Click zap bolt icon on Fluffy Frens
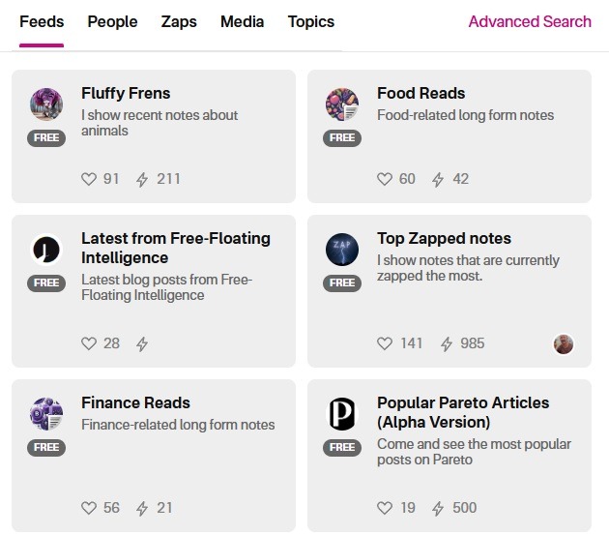Viewport: 609px width, 535px height. point(142,179)
